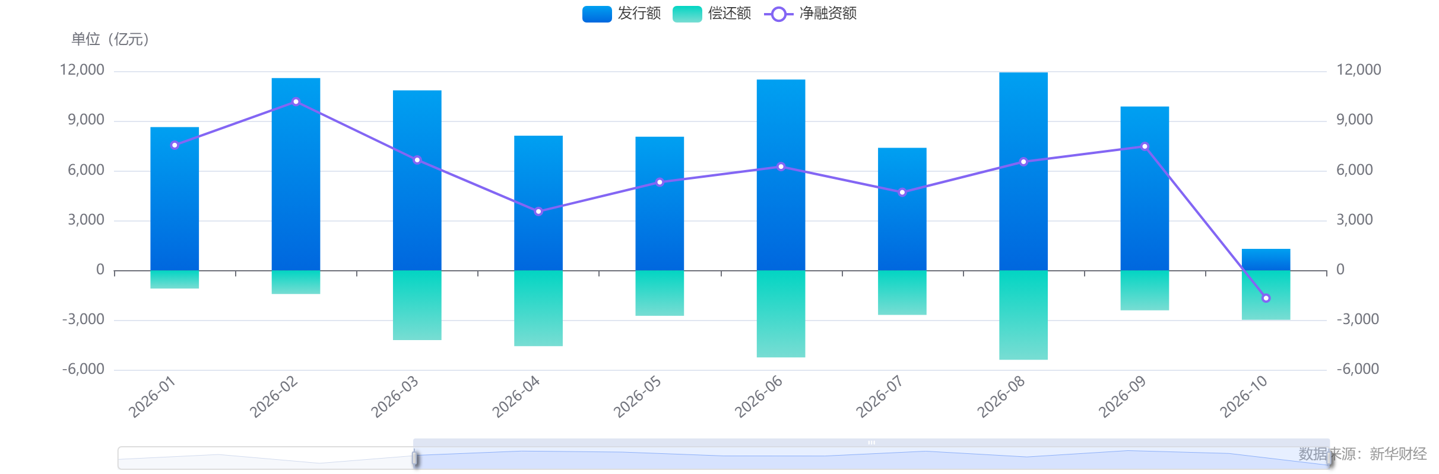Screen dimensions: 1439x474
Task: Click the left axis -3,000 label
Action: (83, 319)
